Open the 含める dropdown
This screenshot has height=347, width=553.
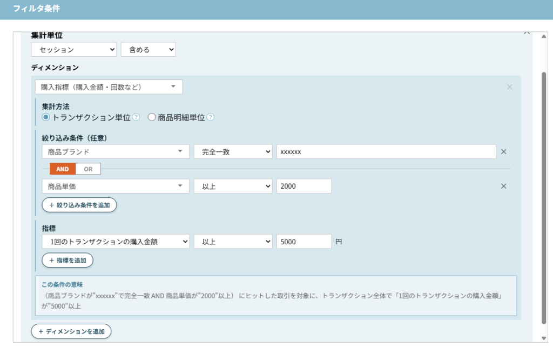148,49
